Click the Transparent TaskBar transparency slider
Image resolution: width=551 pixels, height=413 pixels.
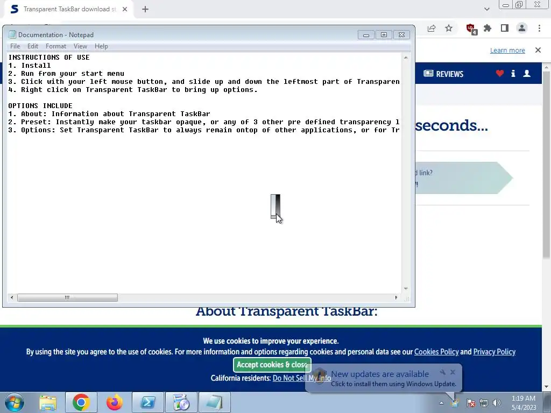pyautogui.click(x=275, y=206)
